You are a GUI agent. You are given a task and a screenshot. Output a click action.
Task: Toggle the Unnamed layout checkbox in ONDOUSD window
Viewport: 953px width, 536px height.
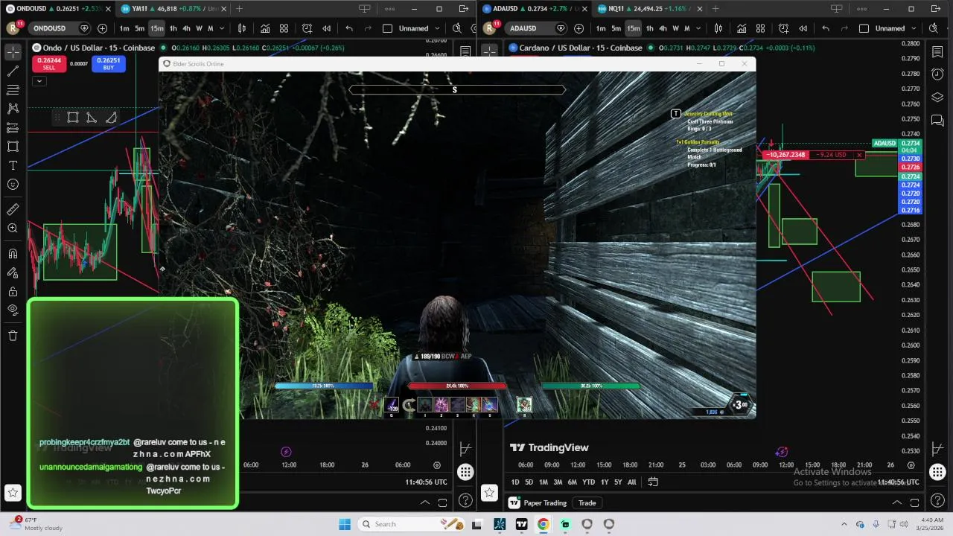[387, 28]
